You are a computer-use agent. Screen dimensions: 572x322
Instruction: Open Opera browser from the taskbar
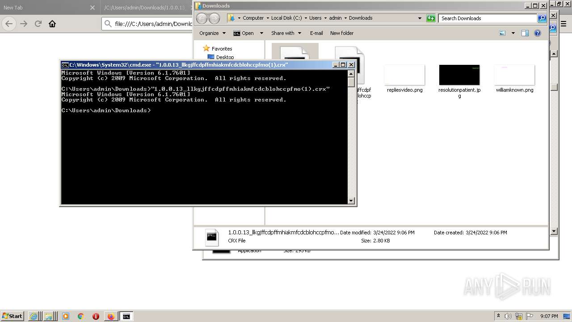coord(96,316)
